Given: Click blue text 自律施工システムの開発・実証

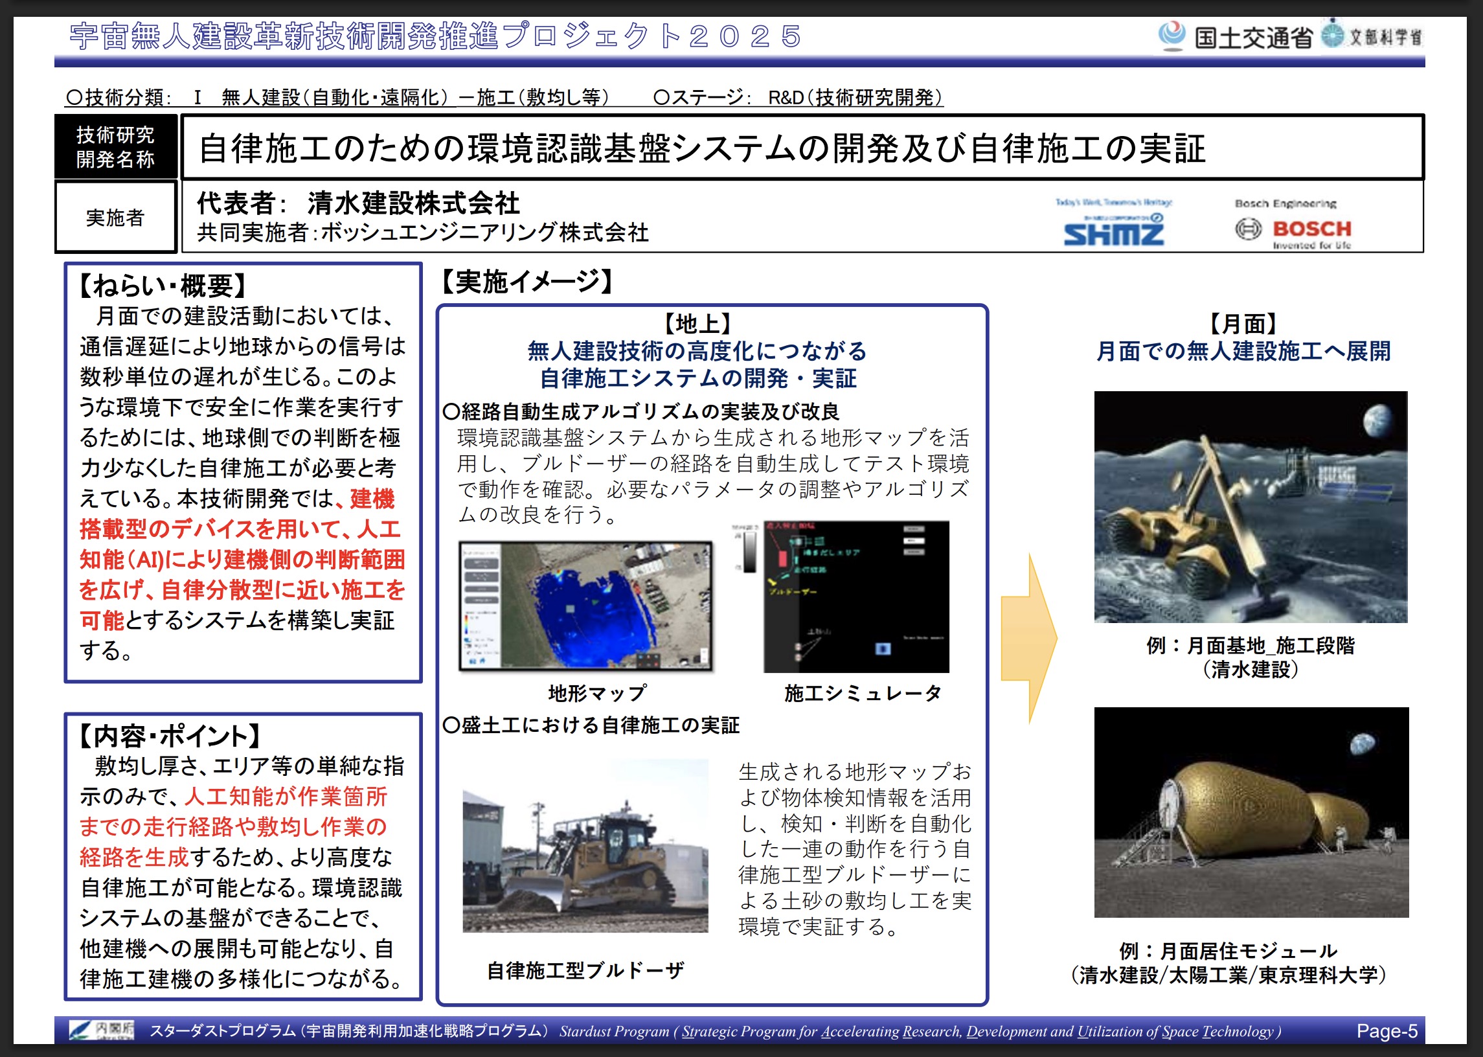Looking at the screenshot, I should click(697, 378).
